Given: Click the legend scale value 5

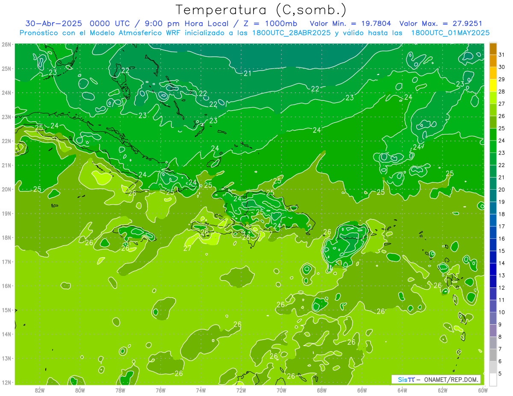Looking at the screenshot, I should click(501, 374).
